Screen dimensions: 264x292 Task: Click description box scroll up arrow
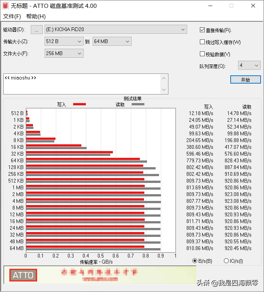(x=164, y=78)
